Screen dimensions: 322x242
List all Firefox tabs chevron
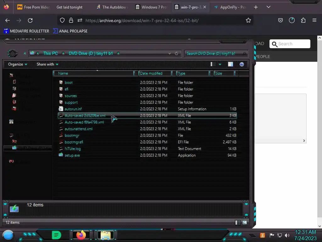(268, 7)
